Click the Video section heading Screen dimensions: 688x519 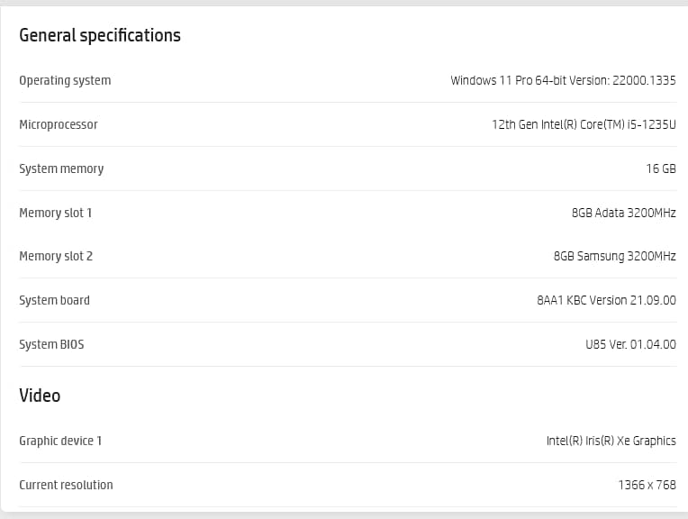point(40,396)
